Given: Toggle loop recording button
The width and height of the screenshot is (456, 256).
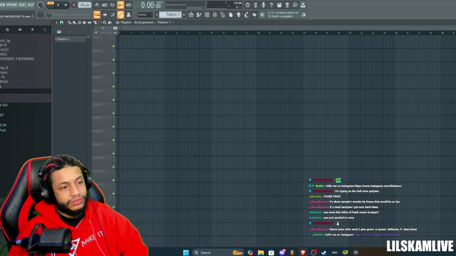Looking at the screenshot, I should [128, 5].
